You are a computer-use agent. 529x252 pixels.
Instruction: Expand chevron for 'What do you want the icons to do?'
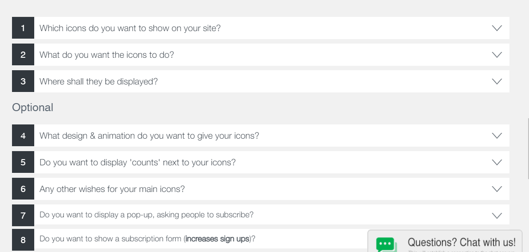point(497,55)
